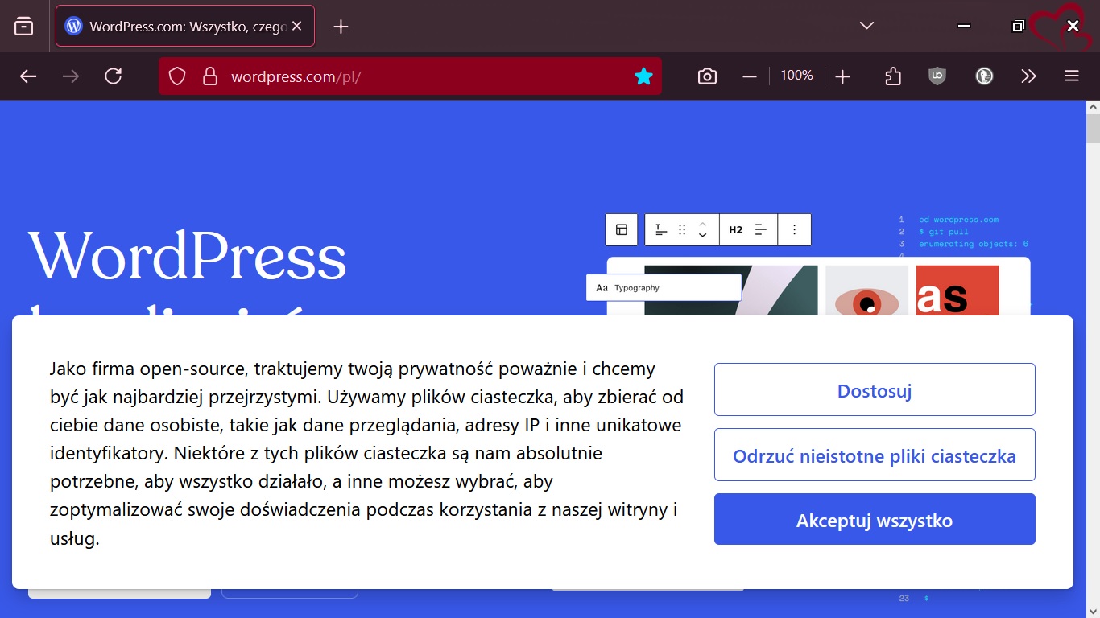
Task: Reset zoom via the 100% label
Action: coord(796,76)
